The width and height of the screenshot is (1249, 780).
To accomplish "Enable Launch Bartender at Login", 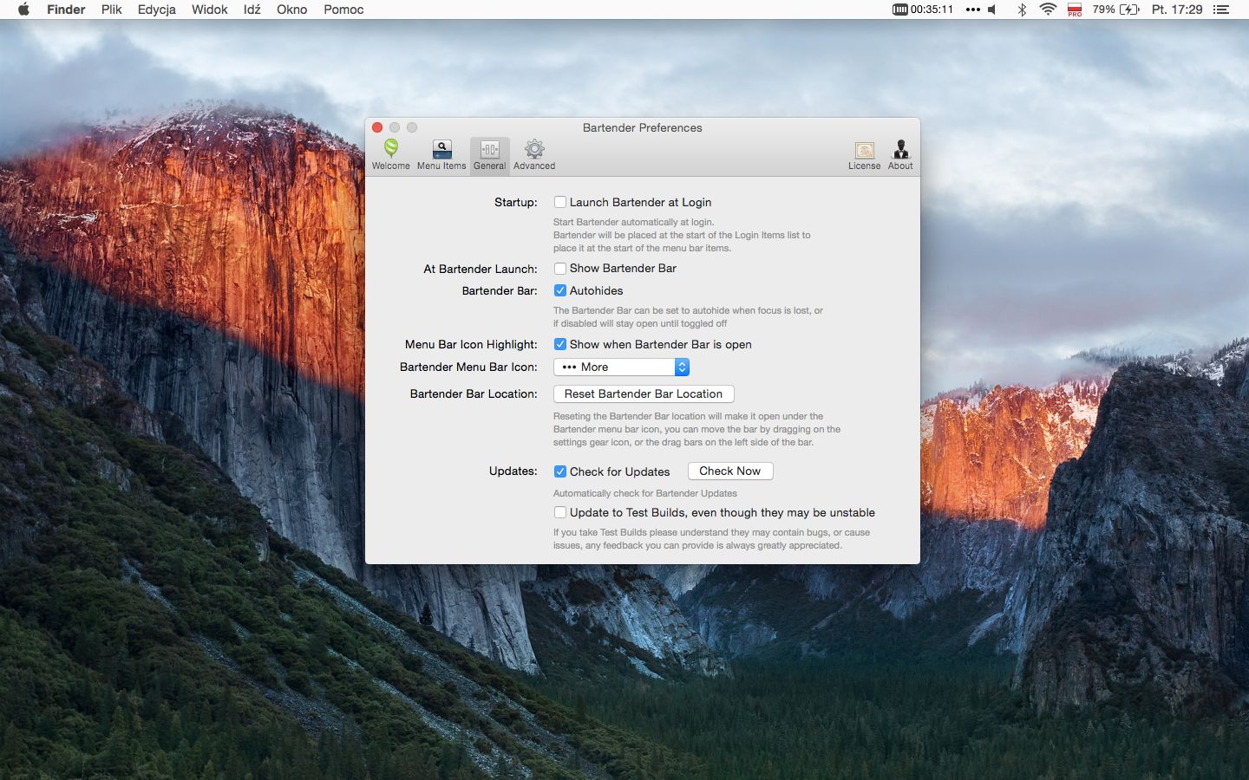I will pos(560,202).
